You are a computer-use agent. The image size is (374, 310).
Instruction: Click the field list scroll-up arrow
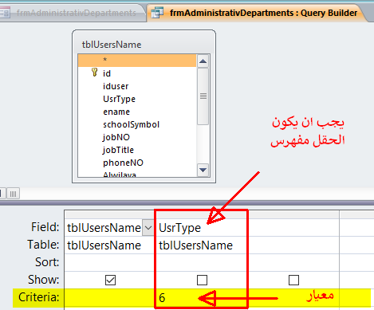click(x=203, y=61)
